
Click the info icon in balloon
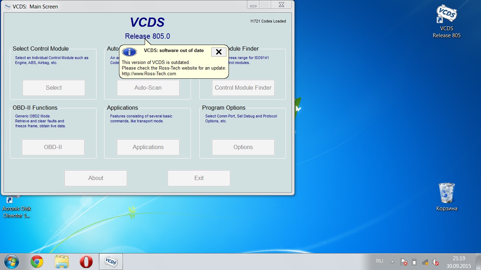pyautogui.click(x=129, y=52)
